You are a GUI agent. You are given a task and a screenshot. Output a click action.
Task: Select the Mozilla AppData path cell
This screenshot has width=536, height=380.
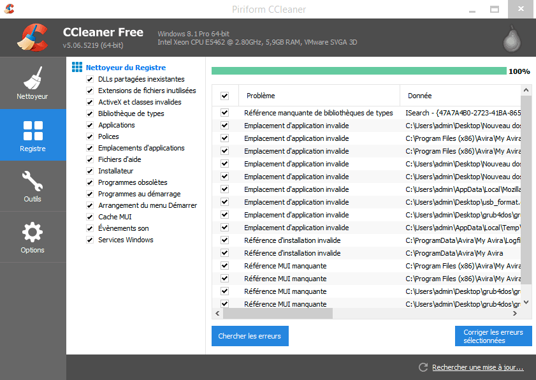click(x=463, y=189)
